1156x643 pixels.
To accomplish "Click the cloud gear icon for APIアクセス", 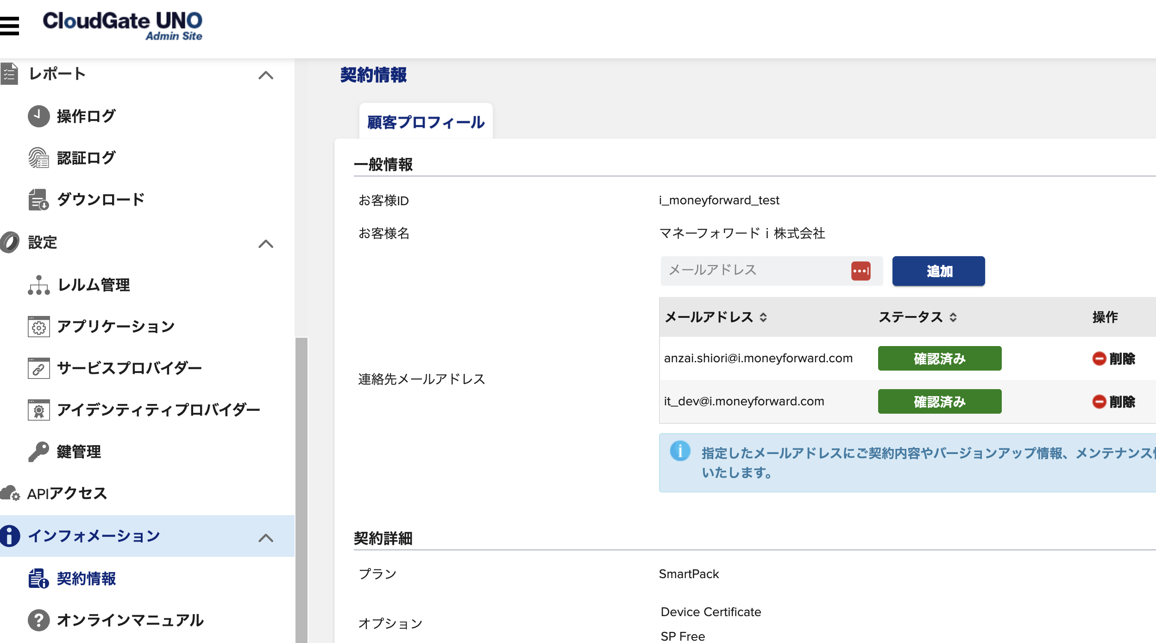I will pos(10,493).
